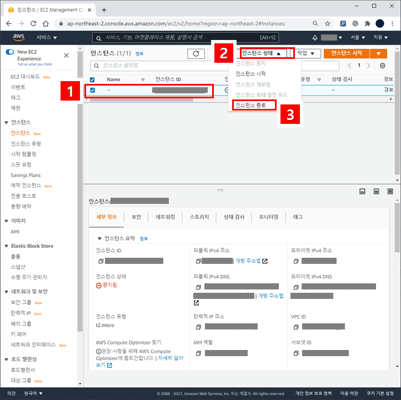
Task: Click the orange 인스턴스 시작 button
Action: coord(347,54)
